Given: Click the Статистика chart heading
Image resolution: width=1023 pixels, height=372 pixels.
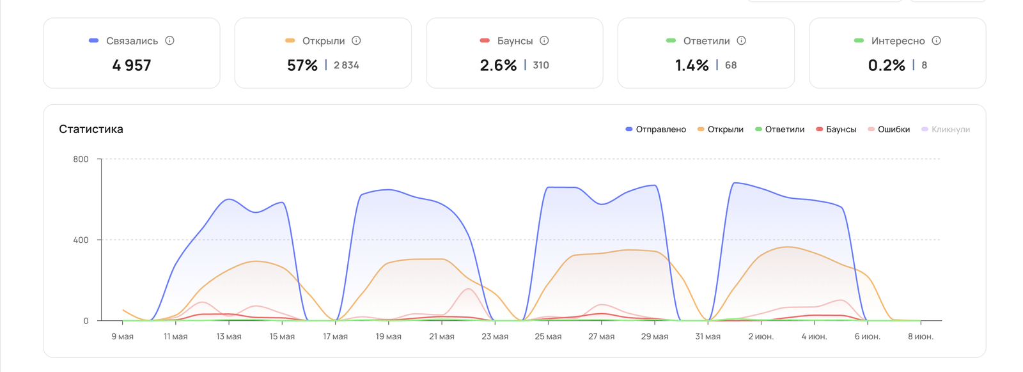Looking at the screenshot, I should (x=91, y=129).
